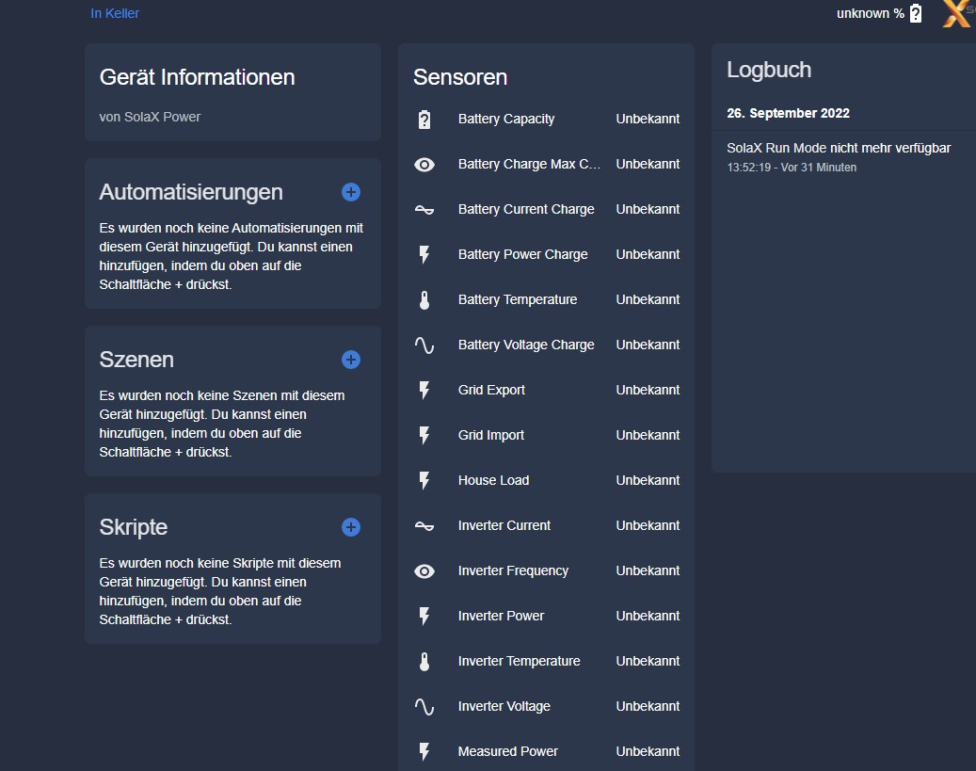This screenshot has width=976, height=771.
Task: Click the lightning icon for Measured Power
Action: coord(424,751)
